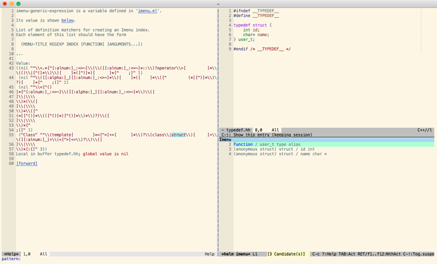Click 'TAB:Act' hint in helm mode line

pyautogui.click(x=347, y=254)
